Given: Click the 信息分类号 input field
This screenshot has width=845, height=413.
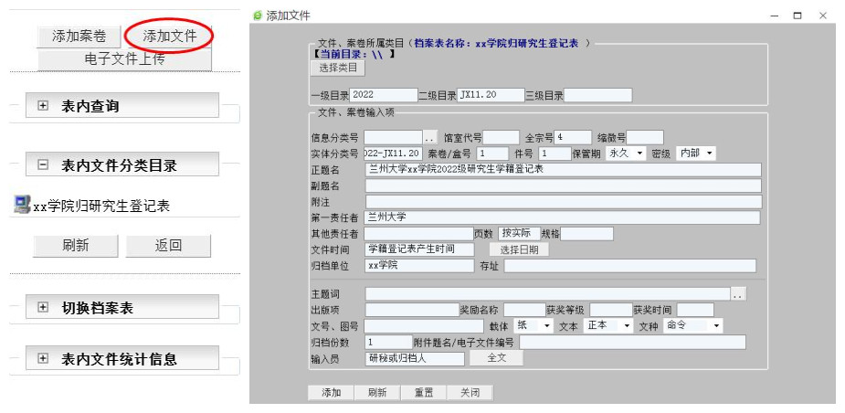Looking at the screenshot, I should click(x=394, y=137).
